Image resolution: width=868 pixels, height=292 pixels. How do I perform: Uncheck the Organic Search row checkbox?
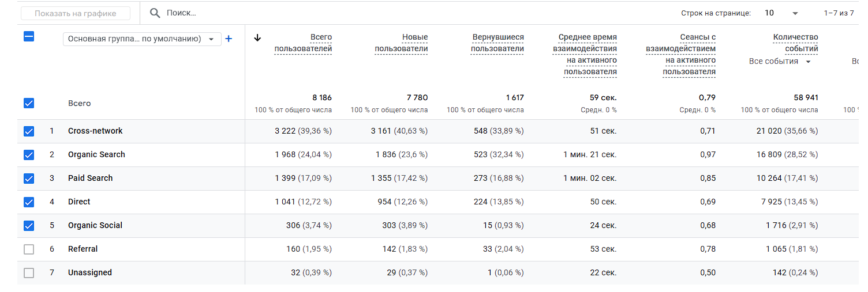[x=29, y=155]
